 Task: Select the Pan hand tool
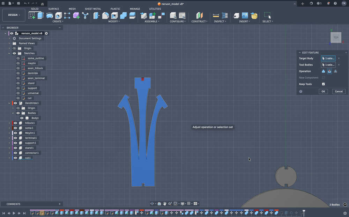165,203
